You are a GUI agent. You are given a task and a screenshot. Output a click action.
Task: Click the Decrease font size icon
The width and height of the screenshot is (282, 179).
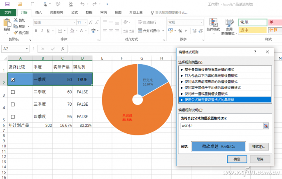[x=97, y=22]
